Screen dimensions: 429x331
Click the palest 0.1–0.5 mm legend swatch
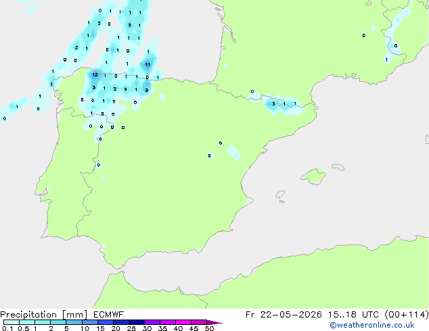(12, 322)
